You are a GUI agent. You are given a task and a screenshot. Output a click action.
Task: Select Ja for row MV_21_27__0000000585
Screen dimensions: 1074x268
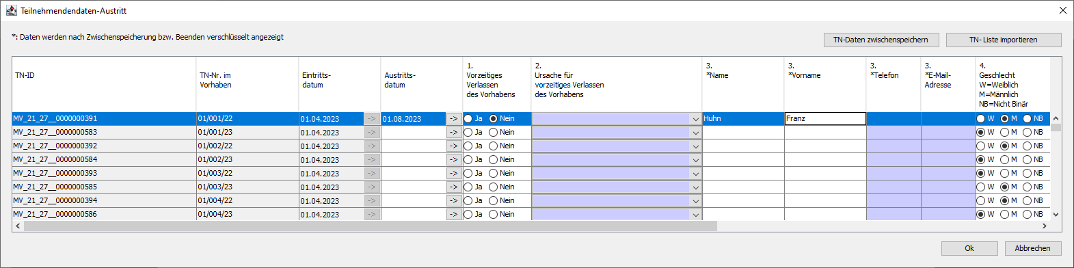[468, 187]
